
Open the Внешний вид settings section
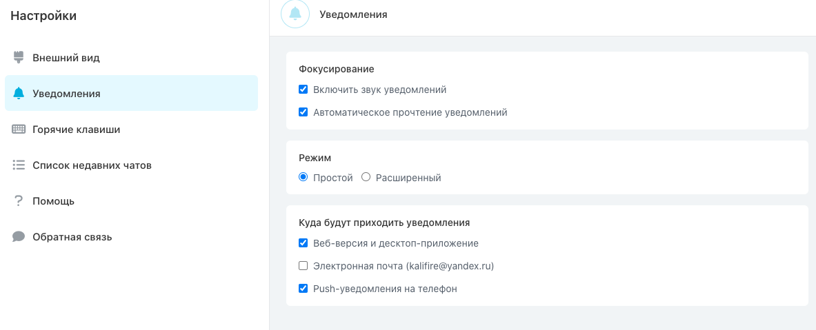(131, 57)
